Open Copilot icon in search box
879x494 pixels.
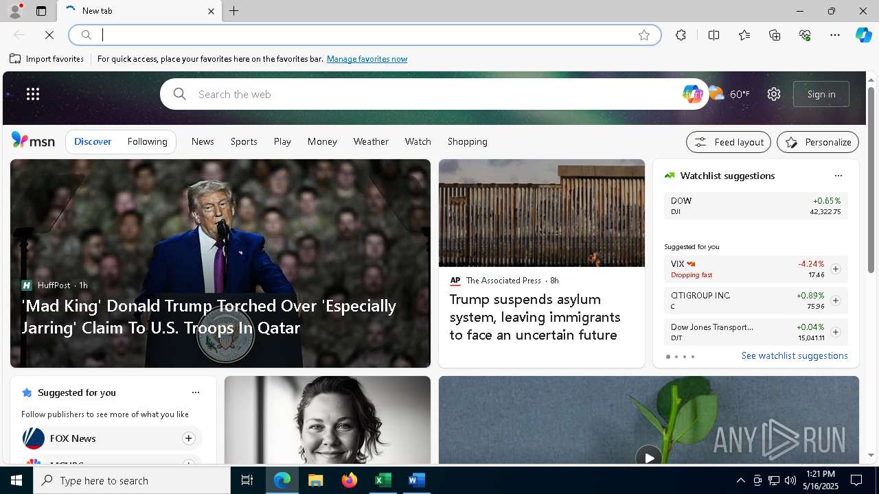[x=692, y=94]
